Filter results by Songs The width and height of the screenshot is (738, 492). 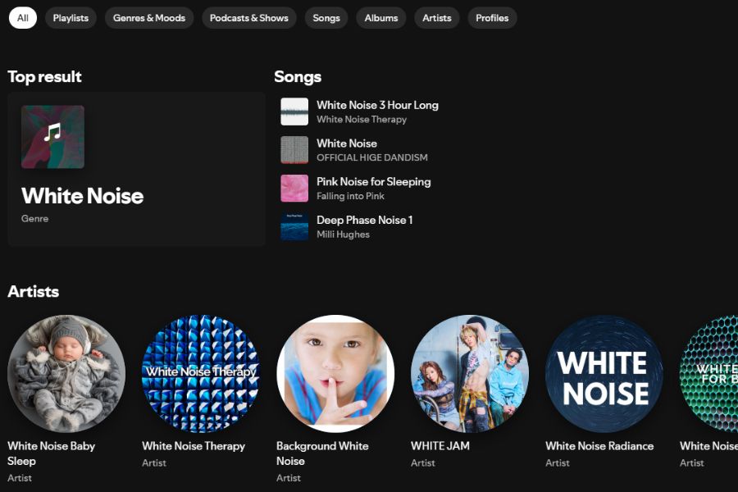pos(326,18)
